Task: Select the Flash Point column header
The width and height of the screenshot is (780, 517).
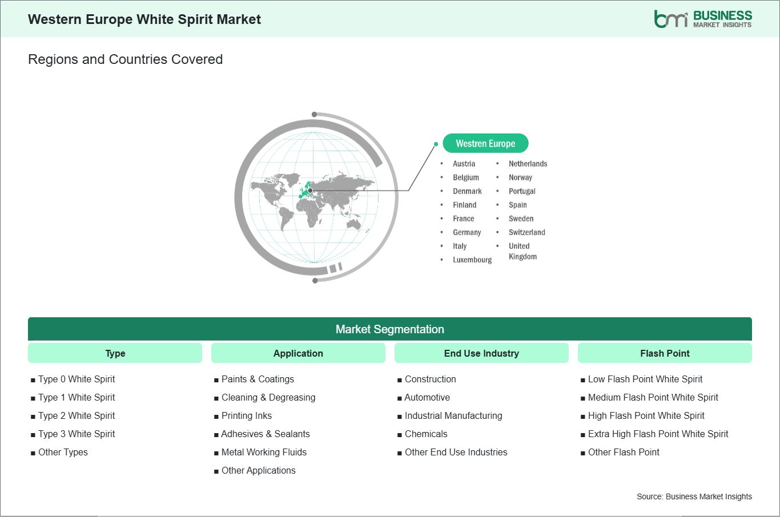Action: coord(665,353)
